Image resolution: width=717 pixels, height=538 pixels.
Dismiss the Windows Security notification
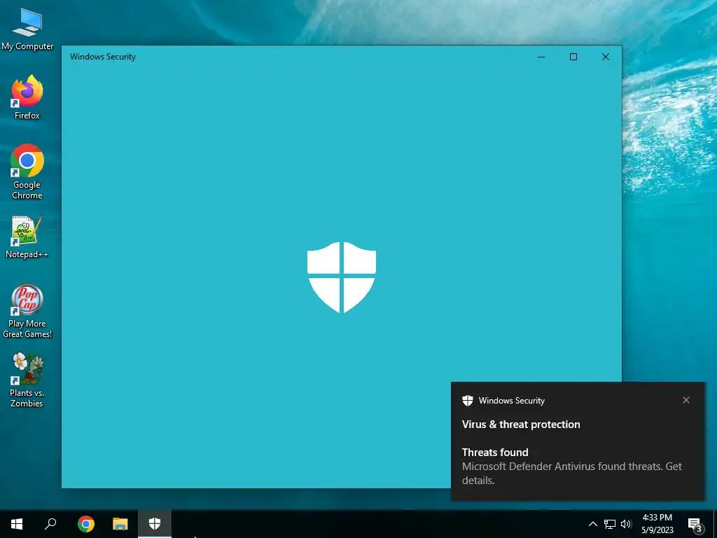pyautogui.click(x=686, y=400)
